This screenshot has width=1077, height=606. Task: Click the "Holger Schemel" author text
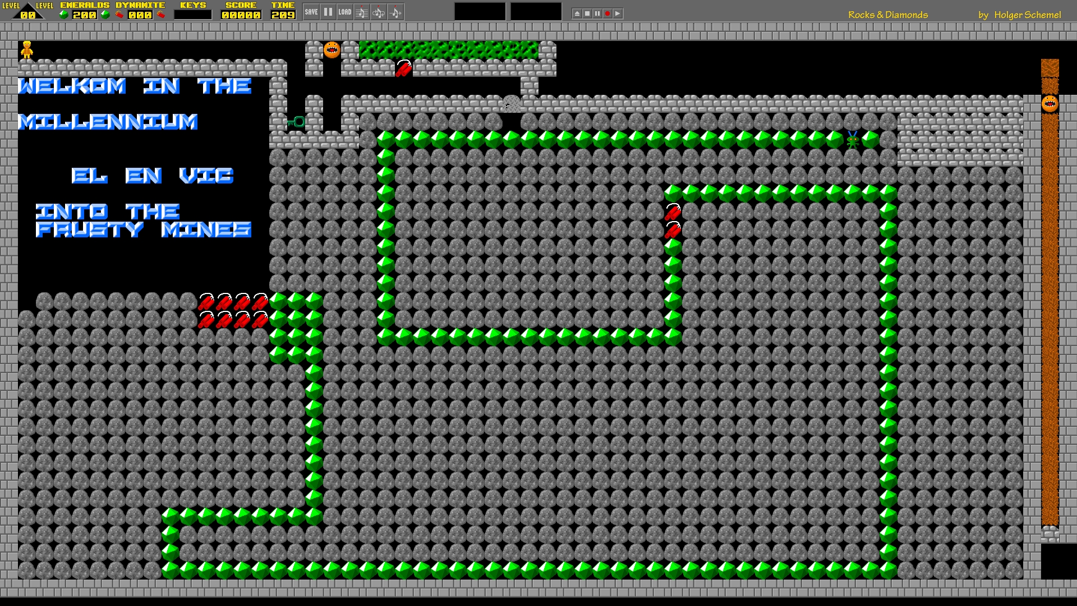point(1028,15)
